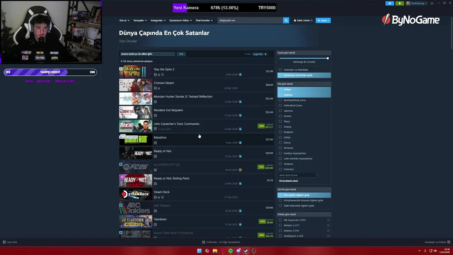
Task: Open the Sepet cart button
Action: point(323,21)
